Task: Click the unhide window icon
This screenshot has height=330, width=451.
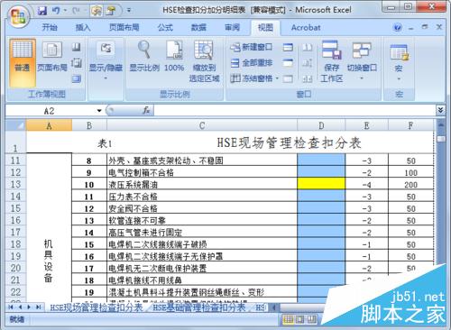Action: pos(288,78)
